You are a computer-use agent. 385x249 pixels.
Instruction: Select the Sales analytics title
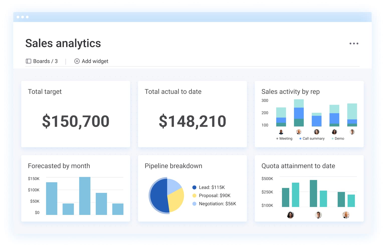pos(63,43)
